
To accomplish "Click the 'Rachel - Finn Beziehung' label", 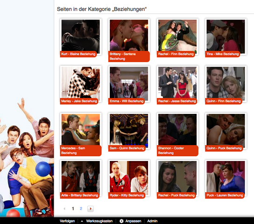I will pyautogui.click(x=176, y=54).
